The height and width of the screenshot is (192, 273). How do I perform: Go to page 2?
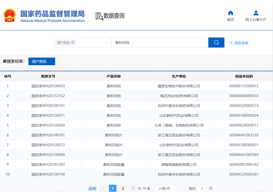click(123, 188)
